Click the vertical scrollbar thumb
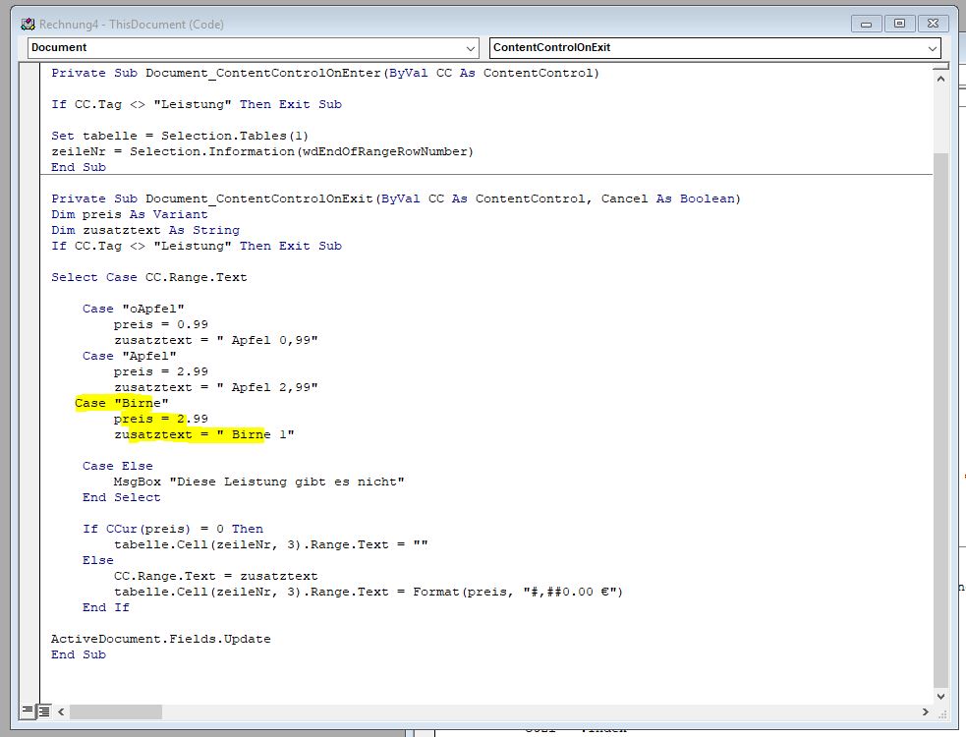 (x=940, y=419)
